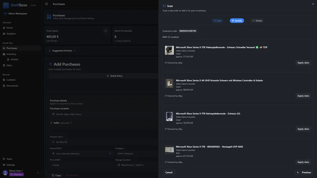
Task: Open Analytics in the sidebar
Action: click(21, 34)
